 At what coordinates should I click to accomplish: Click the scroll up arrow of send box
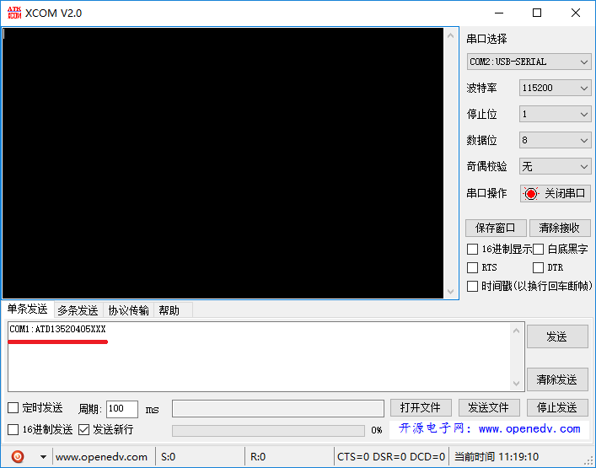pos(516,331)
